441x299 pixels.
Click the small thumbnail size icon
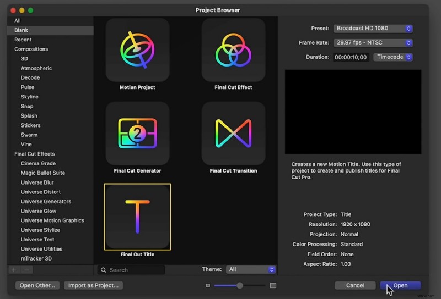point(208,285)
